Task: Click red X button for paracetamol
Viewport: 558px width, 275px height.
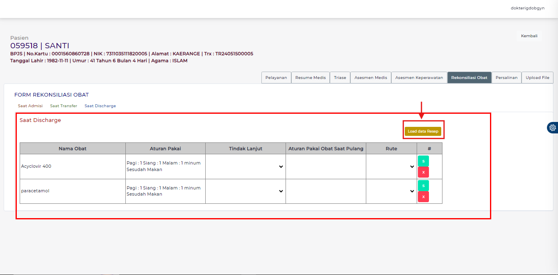Action: pos(423,197)
